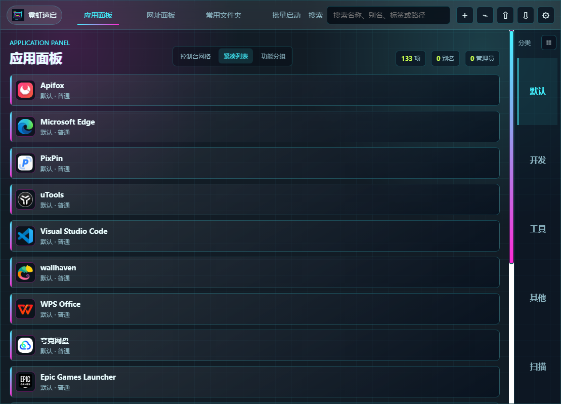Switch to 网址面板 tab
The image size is (561, 404).
click(x=161, y=15)
